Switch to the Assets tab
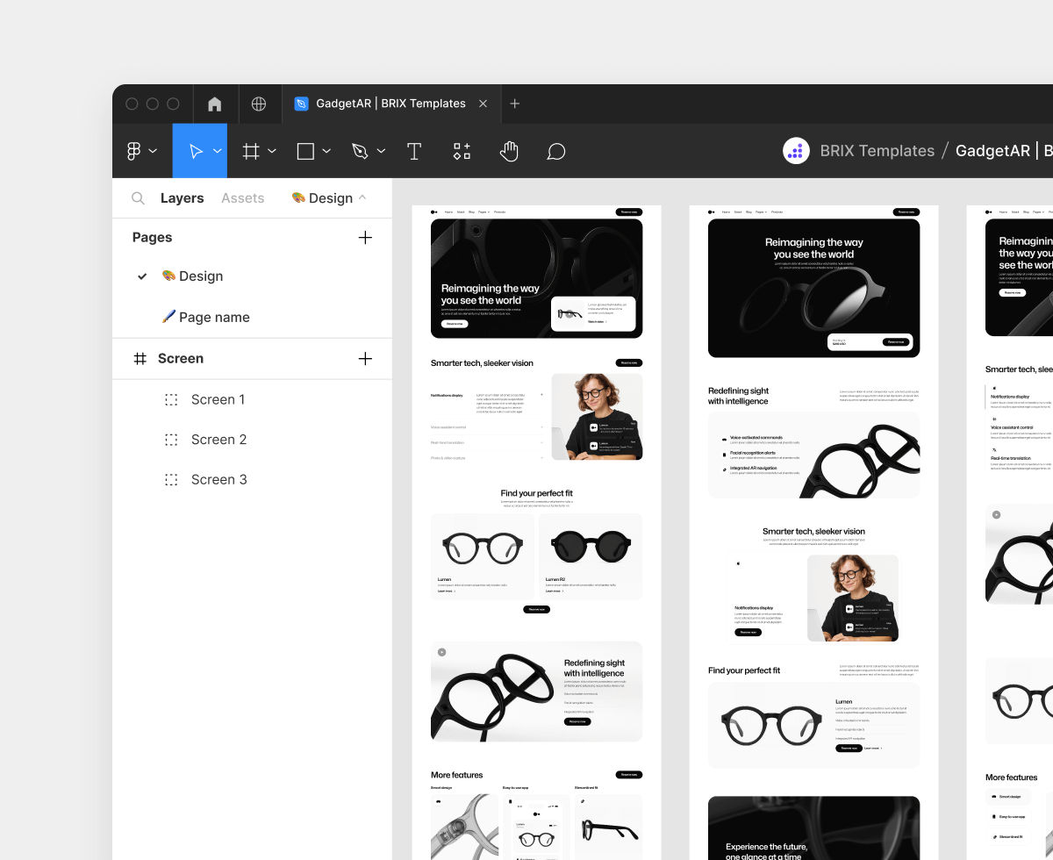 click(242, 197)
